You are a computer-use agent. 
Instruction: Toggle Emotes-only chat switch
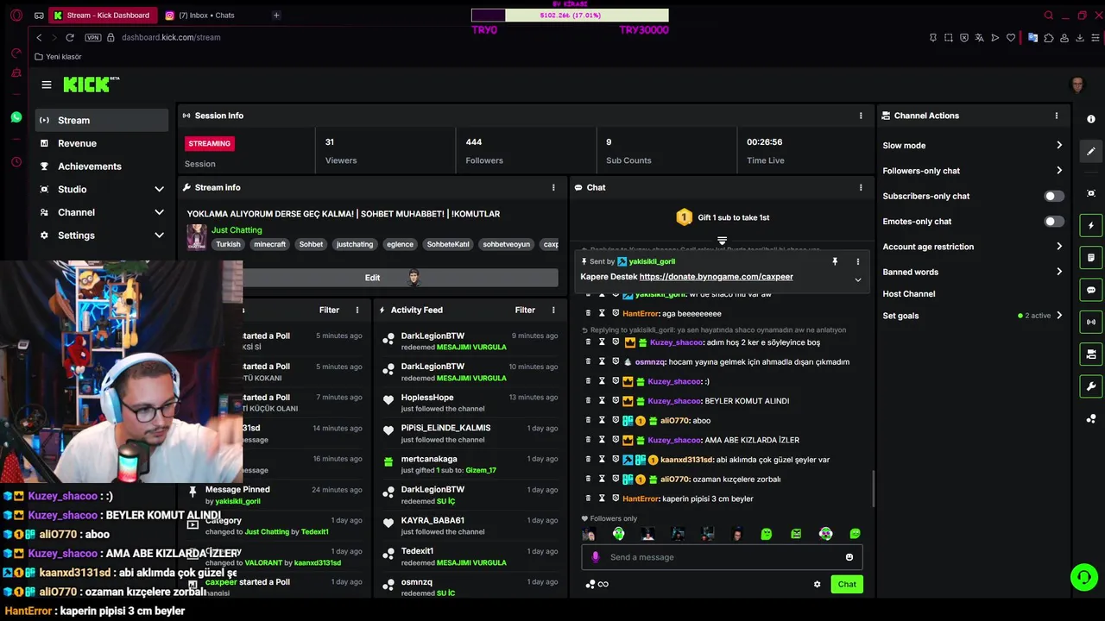coord(1054,222)
